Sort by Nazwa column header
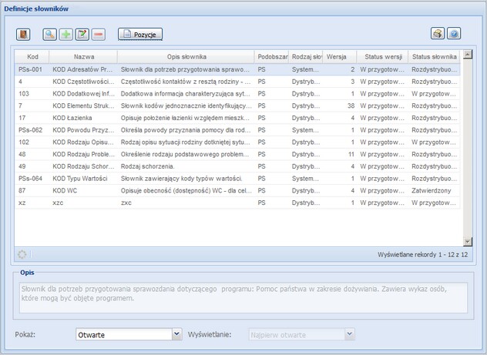 click(84, 57)
